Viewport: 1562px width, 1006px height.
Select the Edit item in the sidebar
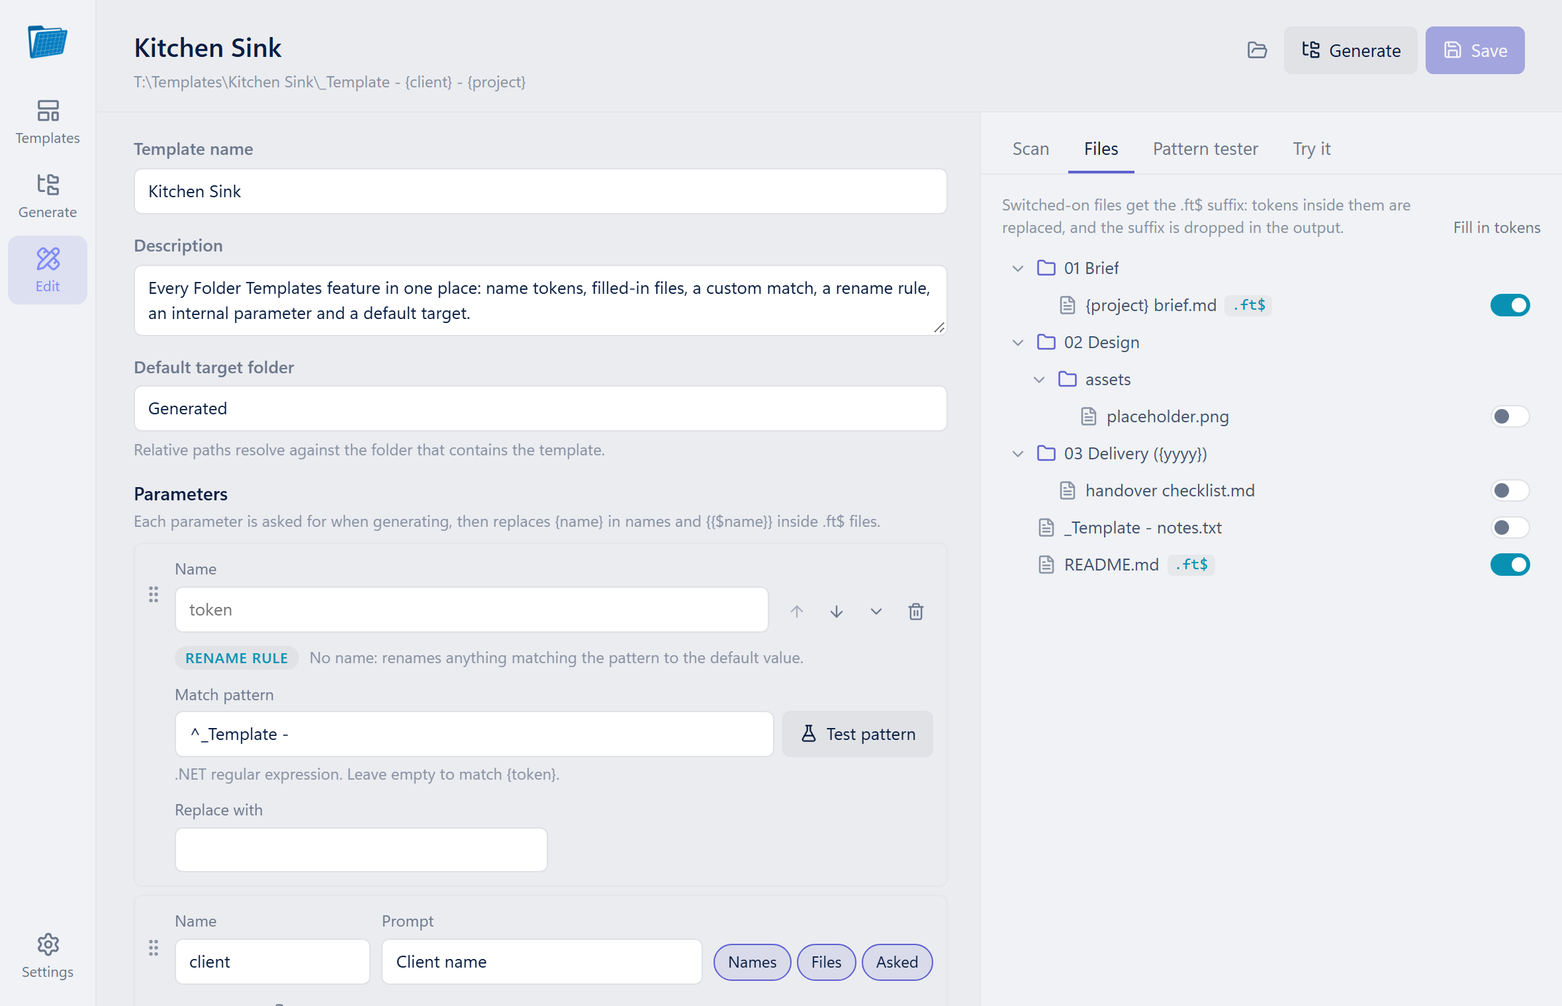point(48,270)
